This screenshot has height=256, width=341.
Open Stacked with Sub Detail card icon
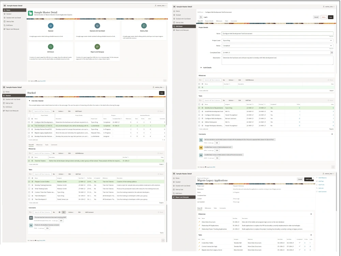point(97,26)
